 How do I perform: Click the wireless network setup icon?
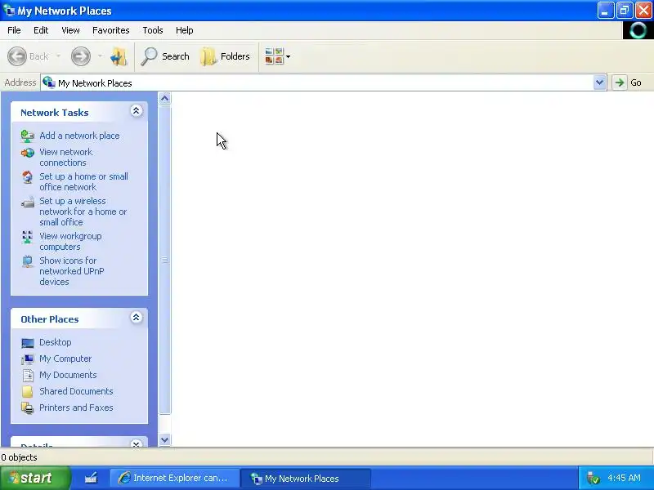pos(28,203)
